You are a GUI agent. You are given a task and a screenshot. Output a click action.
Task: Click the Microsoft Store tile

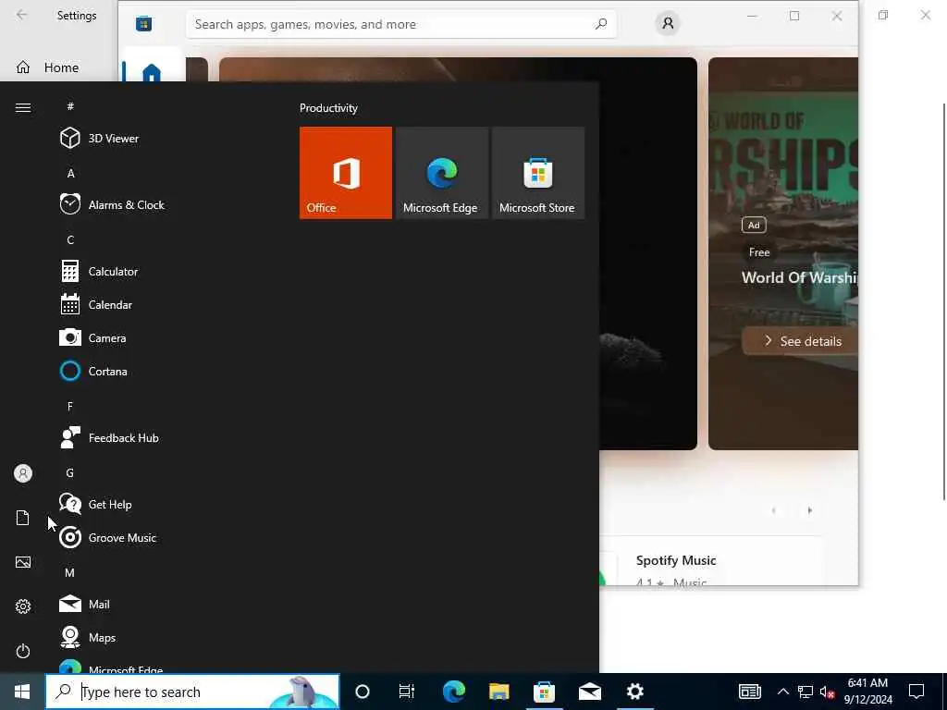(x=537, y=173)
